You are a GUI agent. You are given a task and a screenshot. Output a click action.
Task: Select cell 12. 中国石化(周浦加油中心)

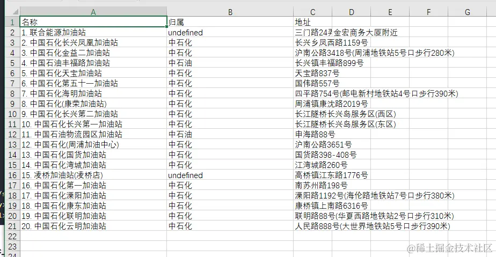(x=93, y=144)
